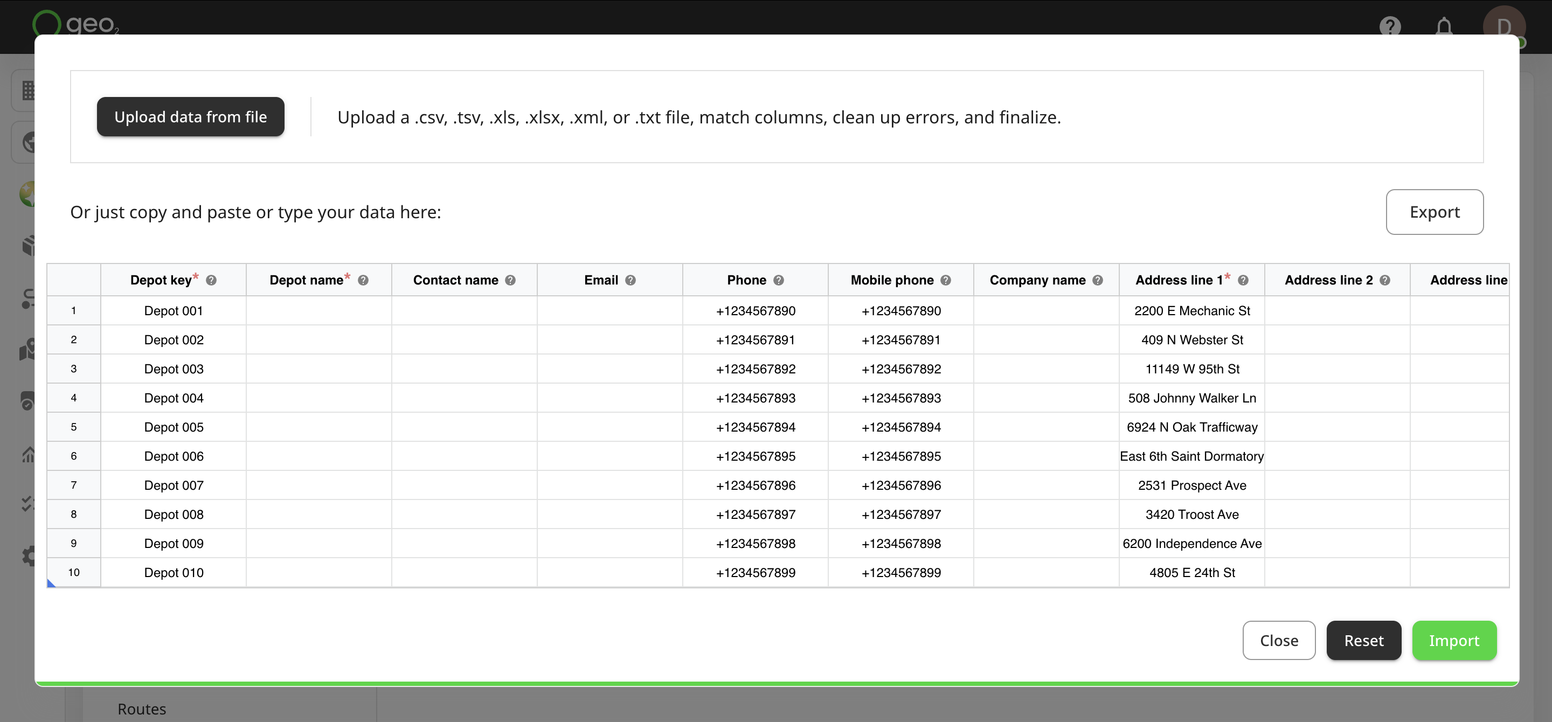Click the Company name help icon
Image resolution: width=1552 pixels, height=722 pixels.
(1097, 280)
